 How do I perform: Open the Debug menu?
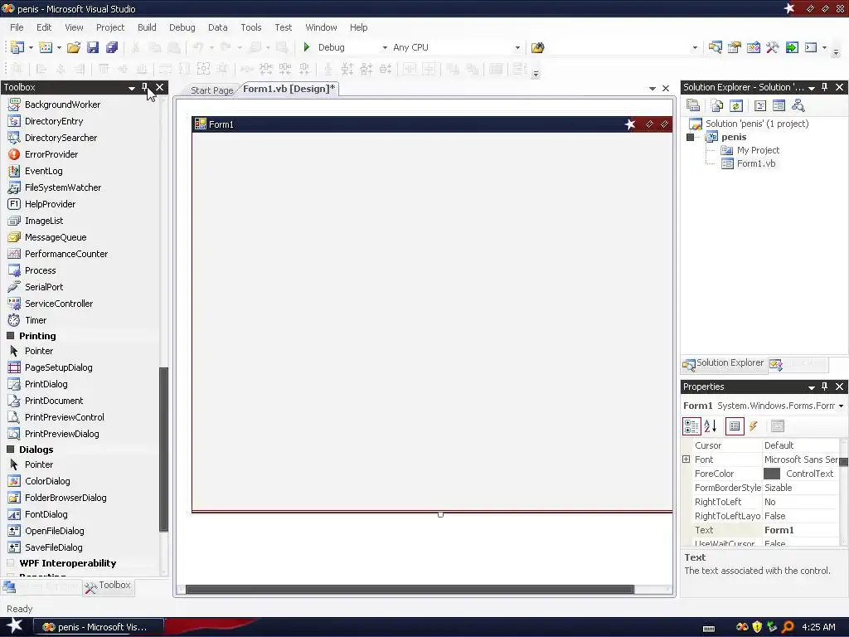(182, 27)
